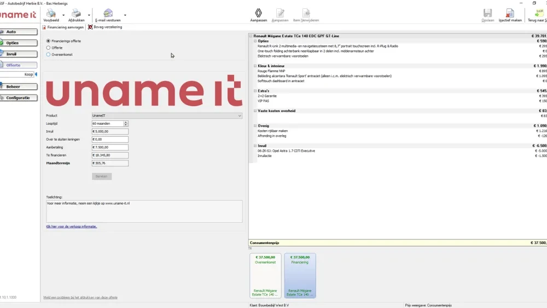Click the Terug naar SAM icon
Image resolution: width=547 pixels, height=308 pixels.
539,13
